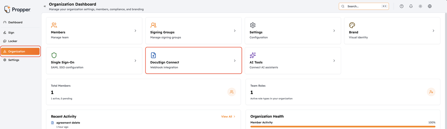
Task: Toggle light/dark theme sun icon
Action: click(420, 6)
